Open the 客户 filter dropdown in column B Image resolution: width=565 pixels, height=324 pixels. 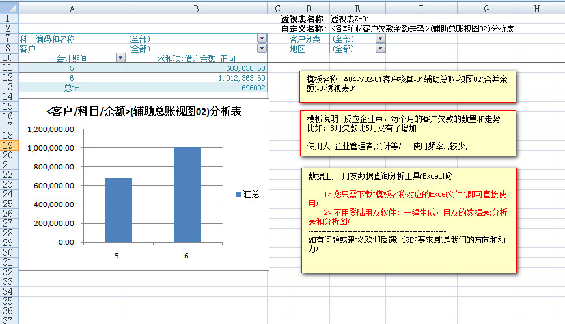point(262,49)
